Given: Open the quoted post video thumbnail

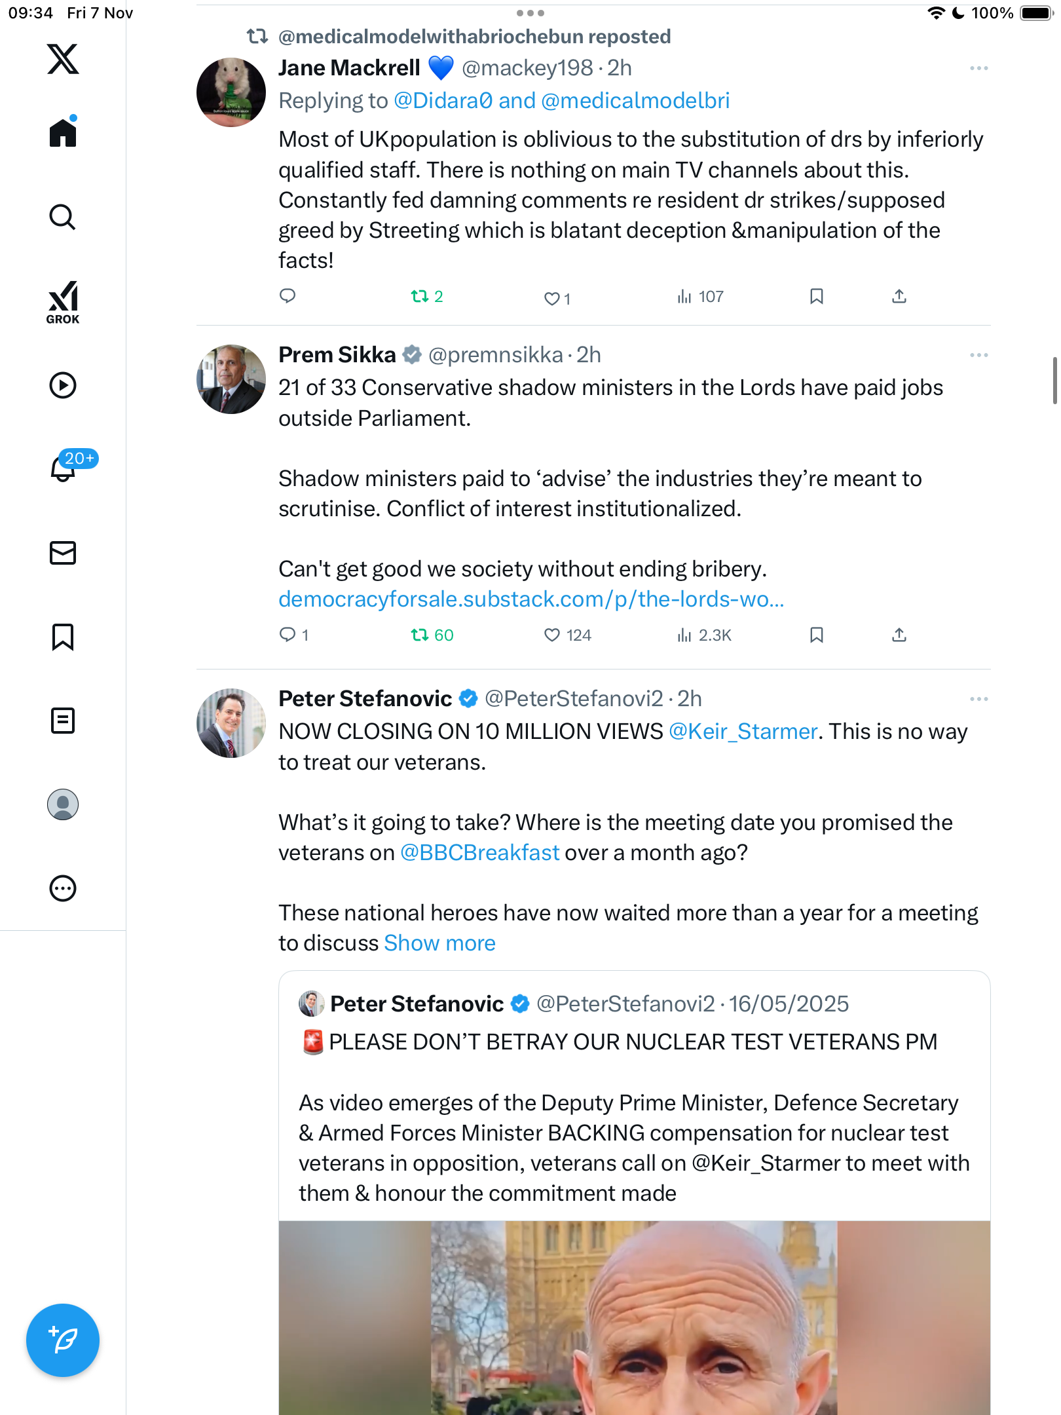Looking at the screenshot, I should coord(634,1317).
